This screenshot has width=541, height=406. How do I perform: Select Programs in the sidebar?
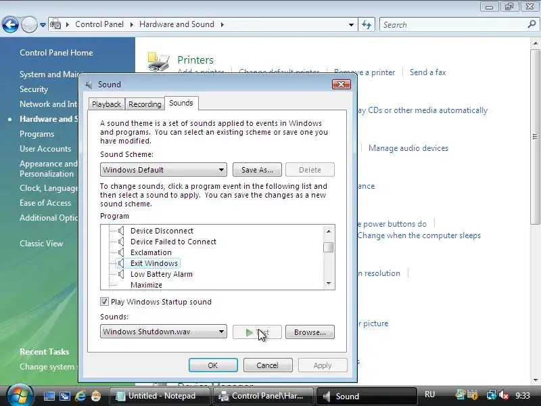[x=37, y=134]
